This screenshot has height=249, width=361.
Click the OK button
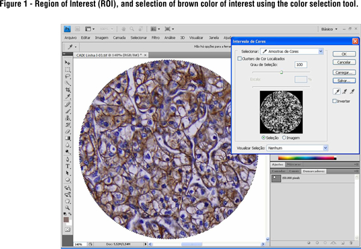tap(344, 53)
